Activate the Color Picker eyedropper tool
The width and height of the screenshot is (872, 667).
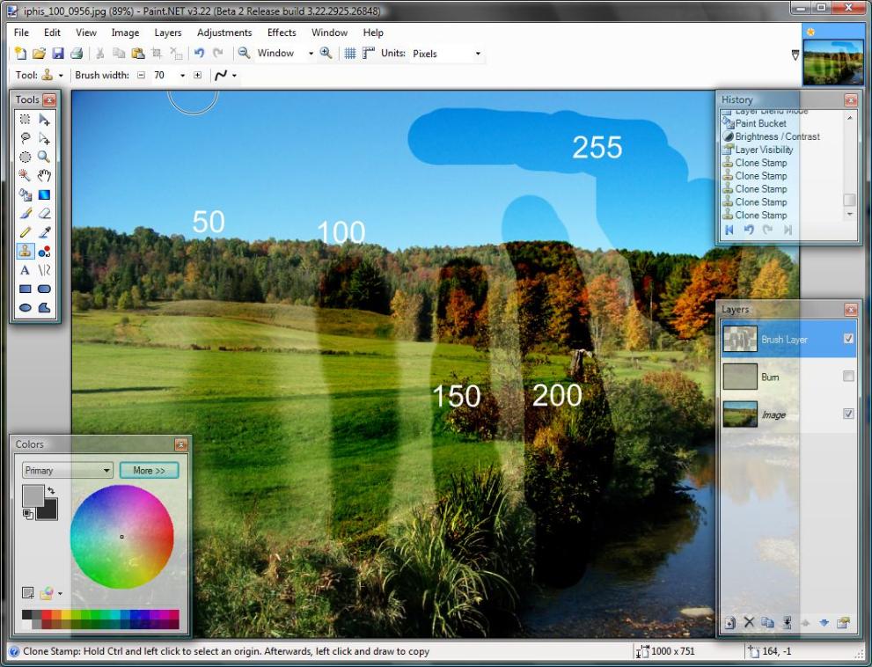(44, 232)
